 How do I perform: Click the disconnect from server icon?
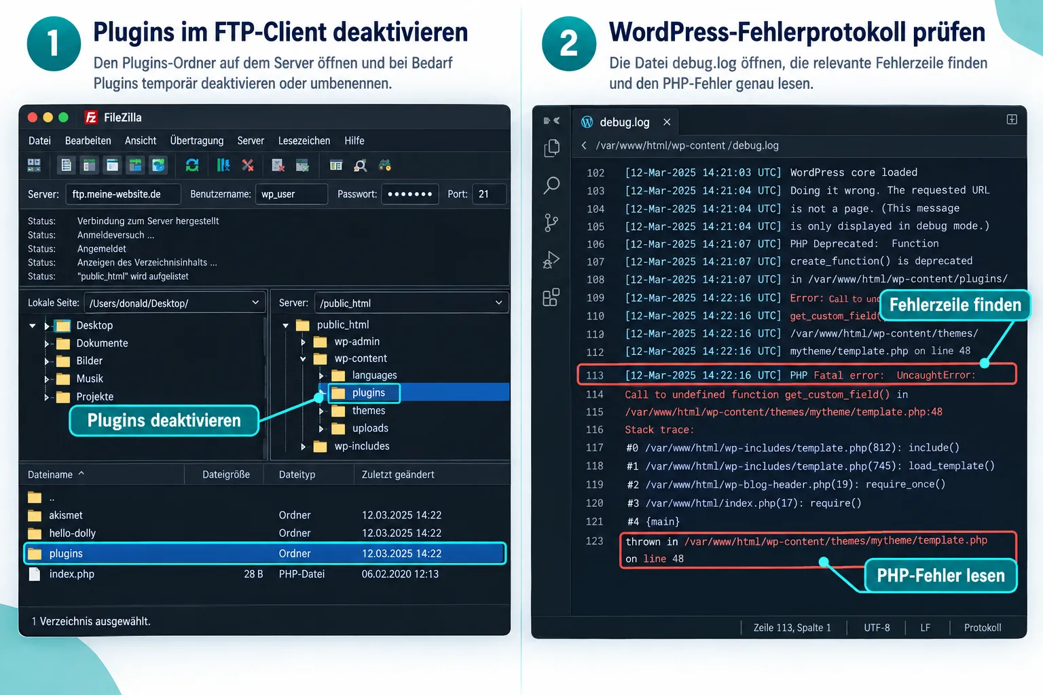point(278,165)
